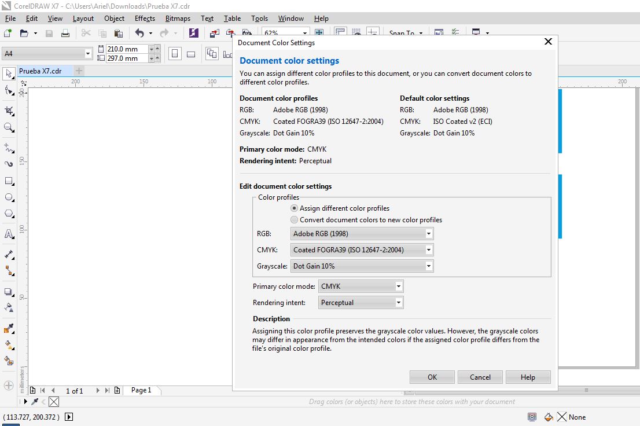Click OK in Document Color Settings
Screen dimensions: 640x426
pos(432,377)
